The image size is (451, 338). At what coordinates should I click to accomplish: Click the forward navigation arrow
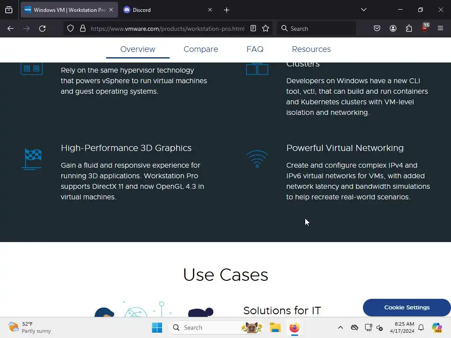point(26,29)
